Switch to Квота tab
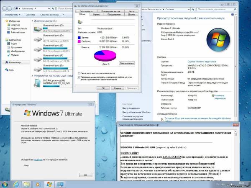The image size is (251, 188). pos(131,11)
